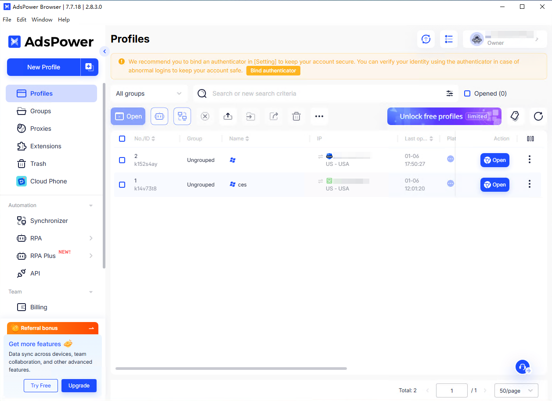Click the batch new profile icon

click(x=89, y=67)
